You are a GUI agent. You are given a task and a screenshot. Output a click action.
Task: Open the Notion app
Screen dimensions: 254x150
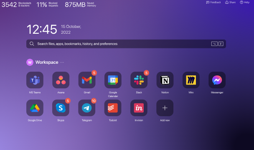click(165, 80)
